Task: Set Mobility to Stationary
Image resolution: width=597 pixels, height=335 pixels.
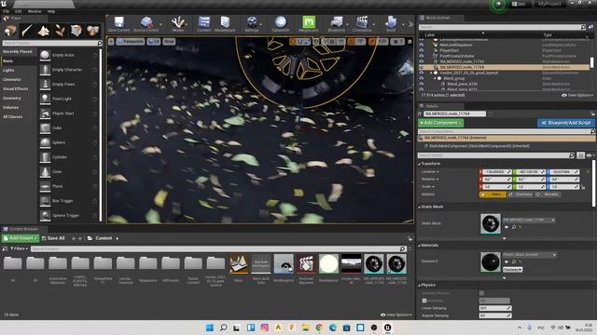Action: point(521,194)
